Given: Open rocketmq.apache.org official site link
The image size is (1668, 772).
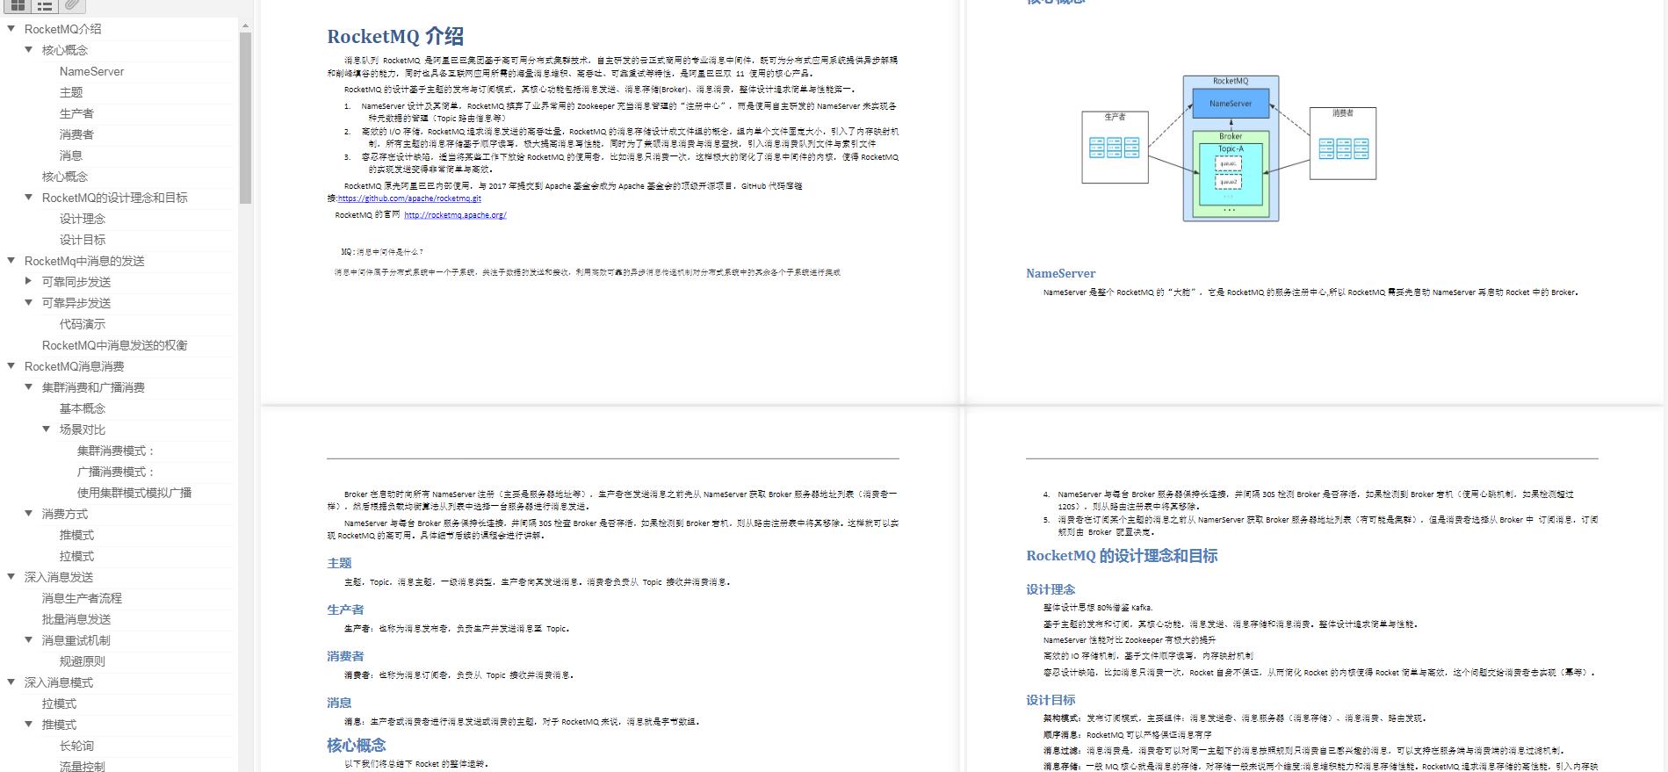Looking at the screenshot, I should pyautogui.click(x=455, y=215).
